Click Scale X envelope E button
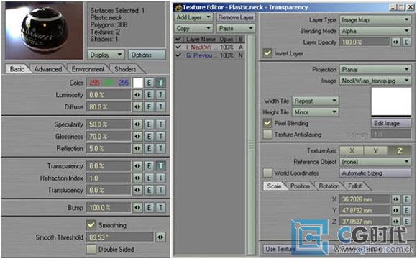 [406, 199]
